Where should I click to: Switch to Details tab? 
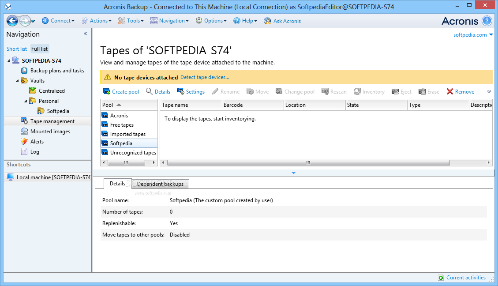[x=117, y=184]
